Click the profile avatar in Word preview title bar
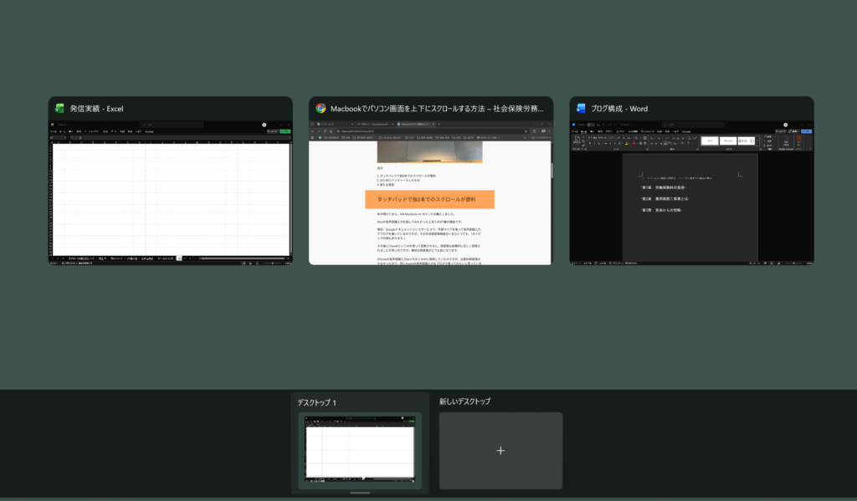 tap(787, 125)
